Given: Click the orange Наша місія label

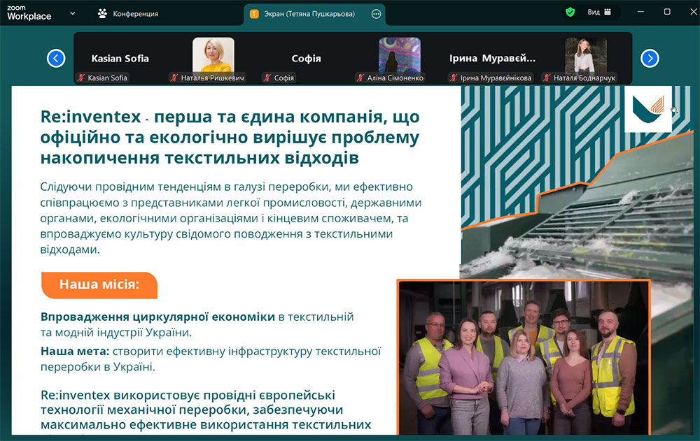Looking at the screenshot, I should [x=99, y=284].
